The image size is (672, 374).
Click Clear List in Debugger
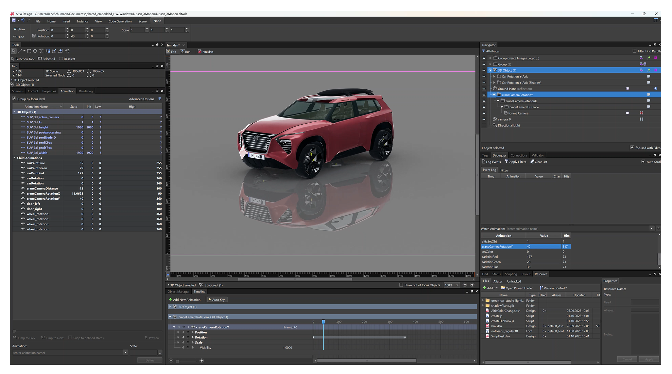[x=539, y=162]
